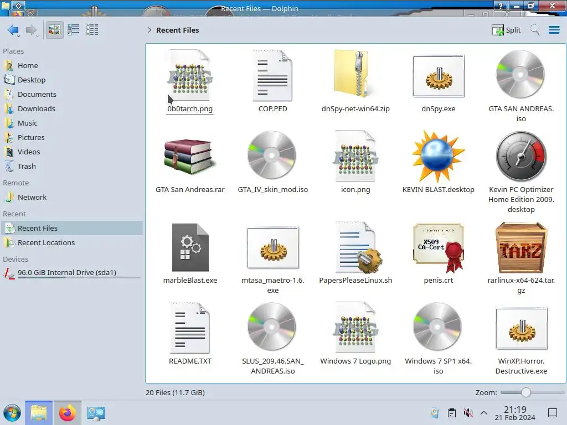Select the Windows 7 SP1 x64.iso disc icon
567x425 pixels.
click(x=437, y=326)
